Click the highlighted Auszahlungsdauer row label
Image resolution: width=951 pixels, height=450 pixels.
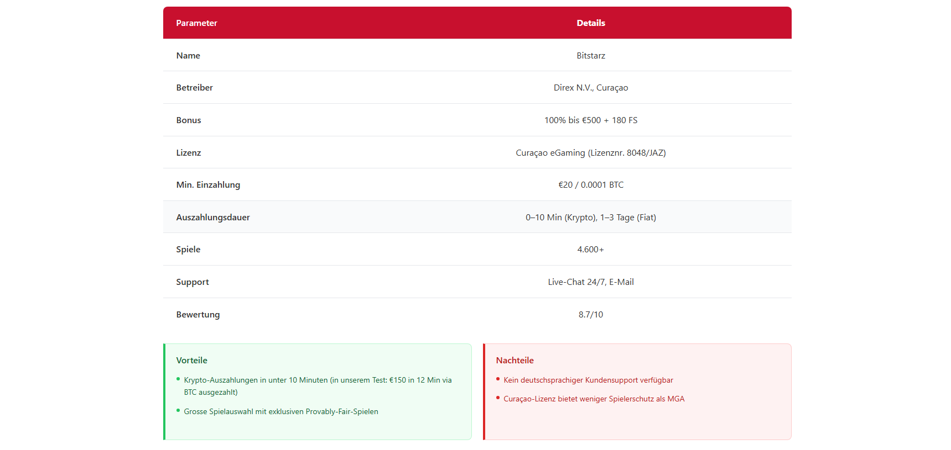(213, 218)
